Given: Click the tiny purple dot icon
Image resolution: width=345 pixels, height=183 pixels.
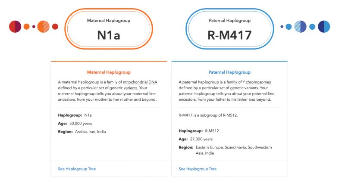Looking at the screenshot, I should click(34, 27).
